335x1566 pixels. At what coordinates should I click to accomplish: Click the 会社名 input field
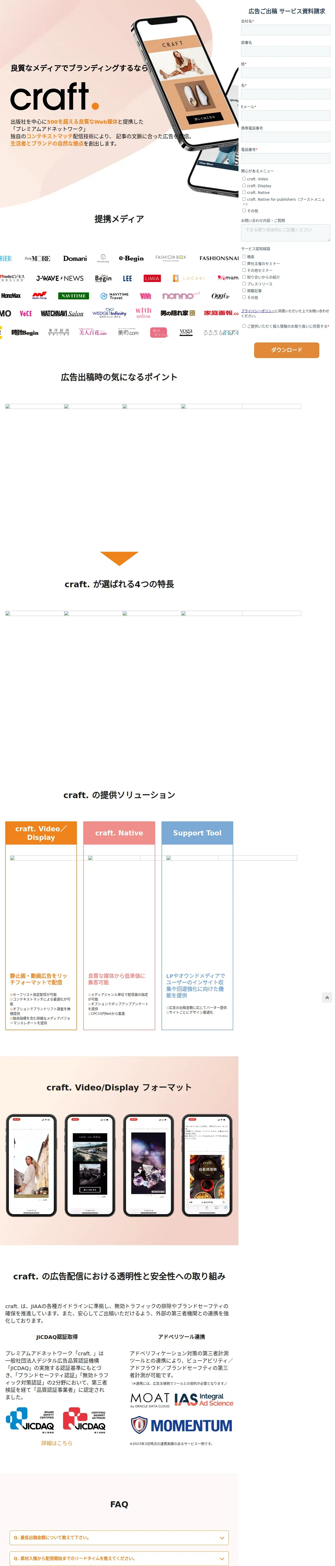pyautogui.click(x=285, y=30)
